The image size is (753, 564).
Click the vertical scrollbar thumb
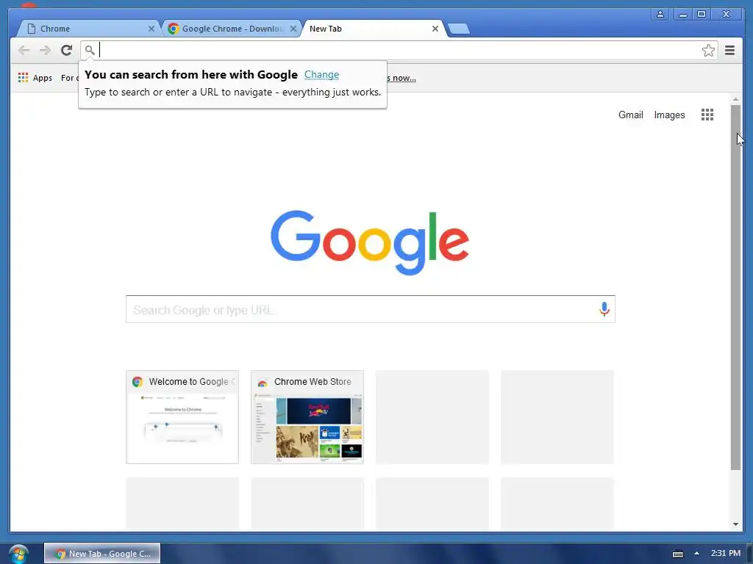click(x=735, y=287)
